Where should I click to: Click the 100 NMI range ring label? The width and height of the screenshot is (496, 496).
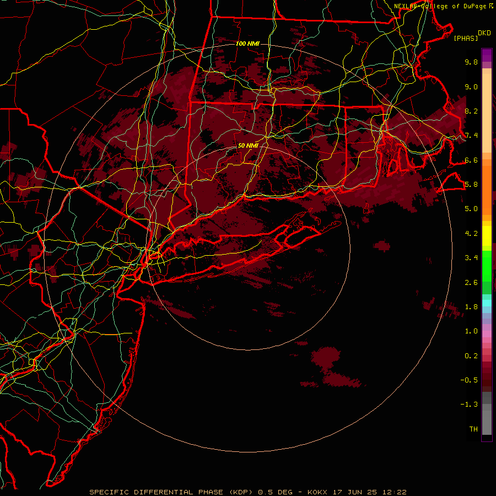(x=247, y=44)
